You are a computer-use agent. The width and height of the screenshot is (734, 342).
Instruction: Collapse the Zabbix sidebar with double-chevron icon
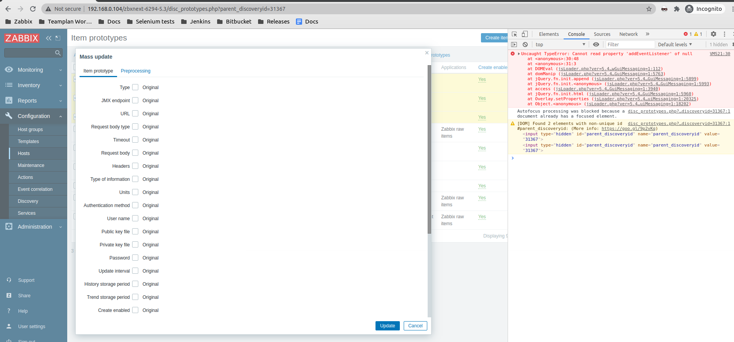(49, 38)
